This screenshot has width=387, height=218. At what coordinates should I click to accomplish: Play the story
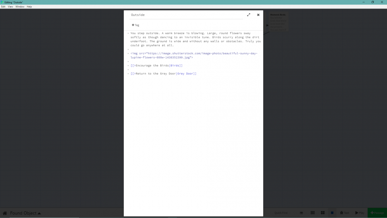click(x=360, y=213)
